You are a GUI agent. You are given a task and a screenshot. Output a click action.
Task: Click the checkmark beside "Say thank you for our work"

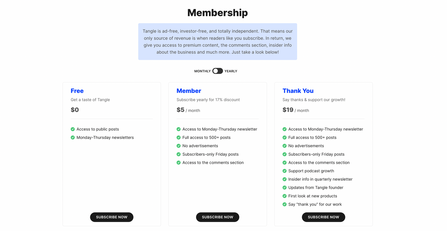284,204
